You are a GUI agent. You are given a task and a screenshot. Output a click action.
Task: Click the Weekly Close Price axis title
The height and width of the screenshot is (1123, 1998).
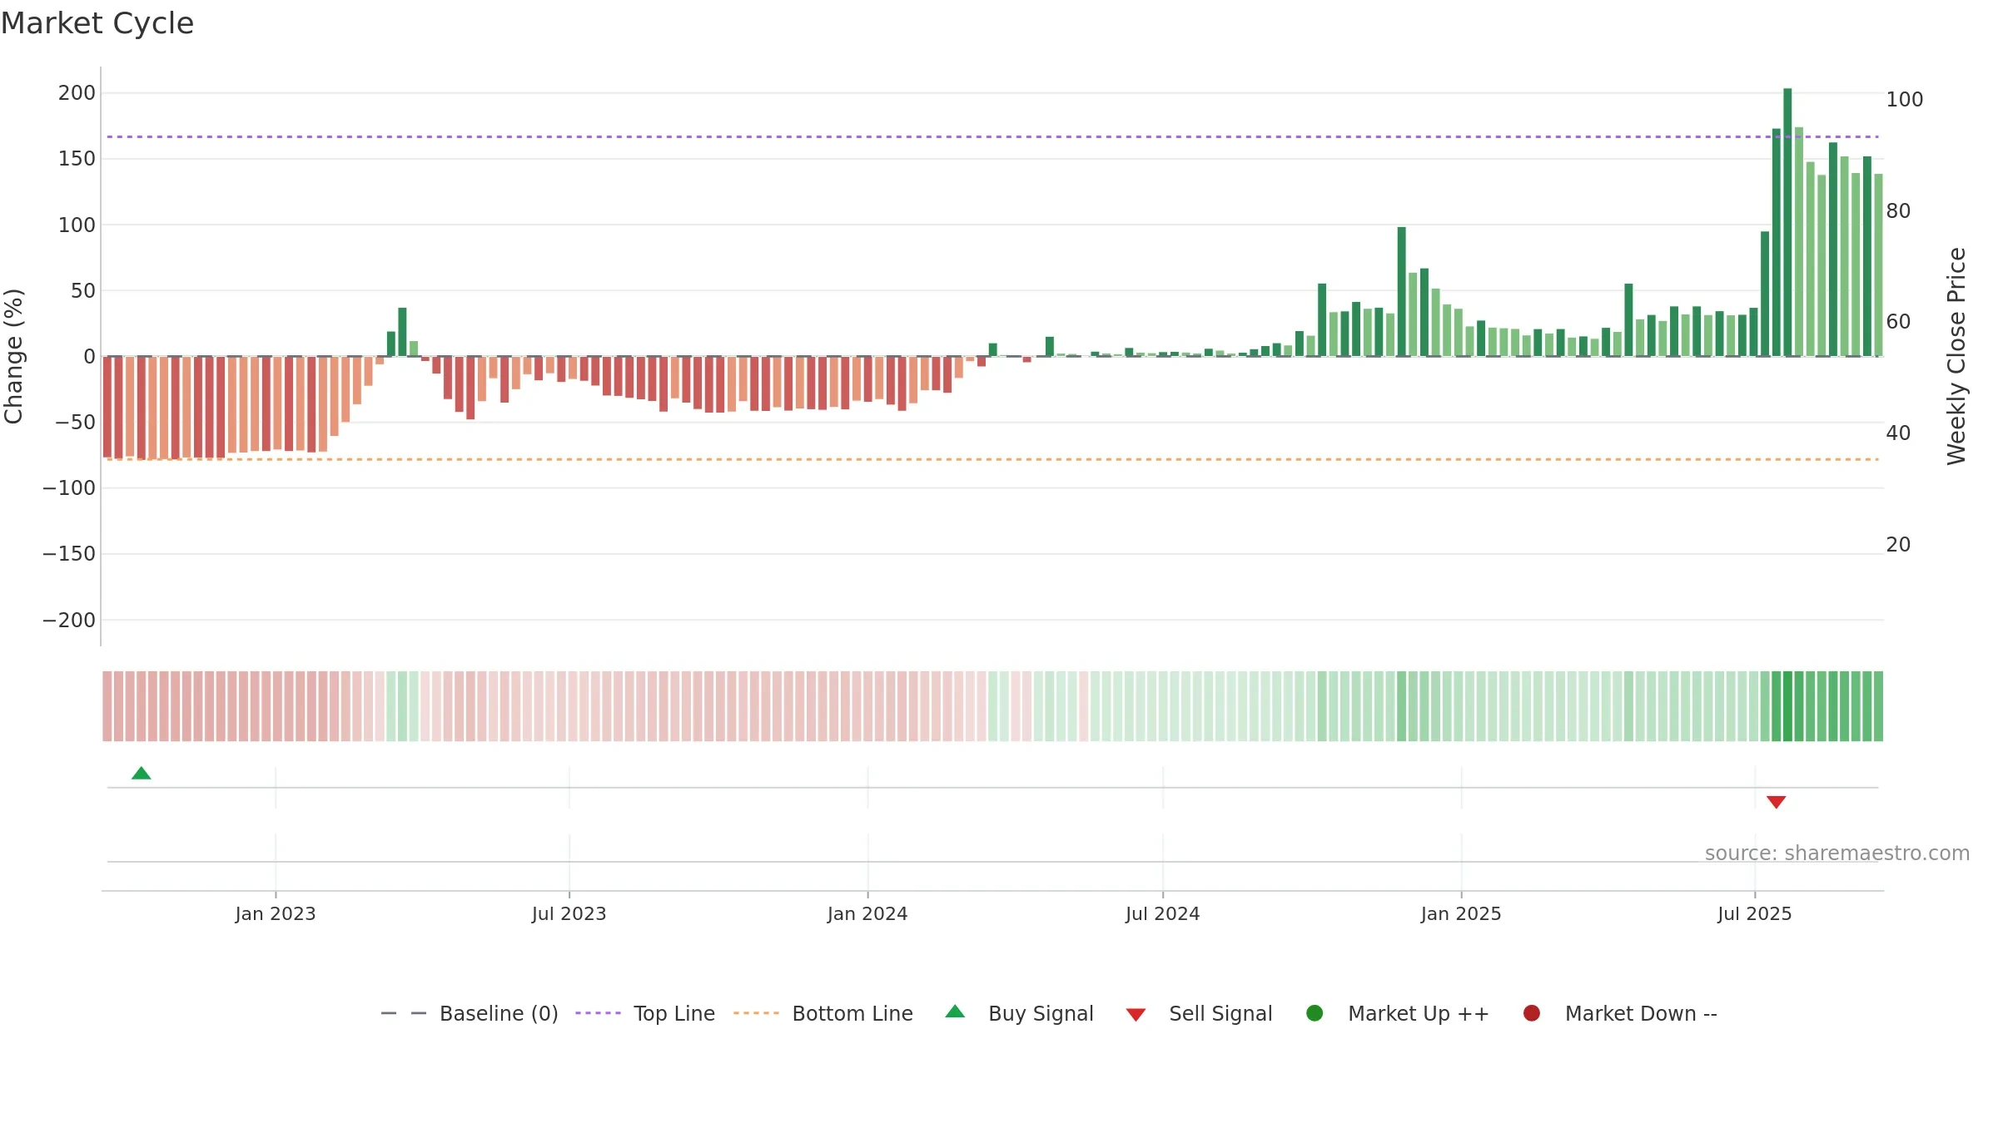point(1956,356)
